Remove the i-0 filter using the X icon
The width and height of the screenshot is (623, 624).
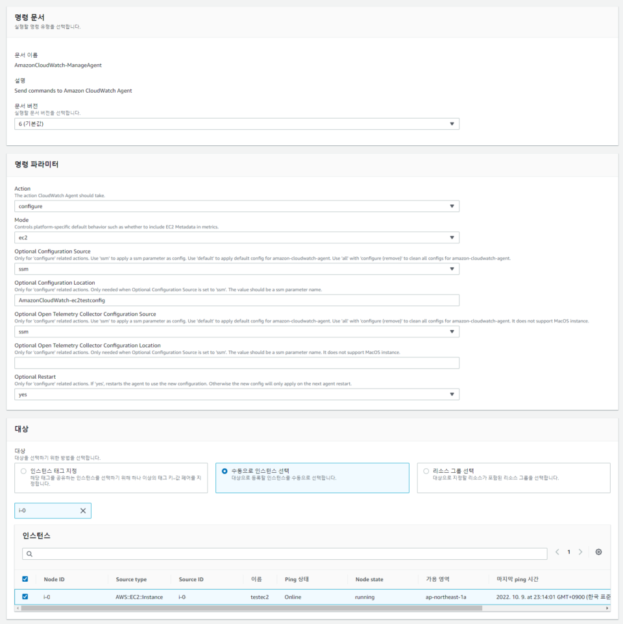[x=82, y=510]
